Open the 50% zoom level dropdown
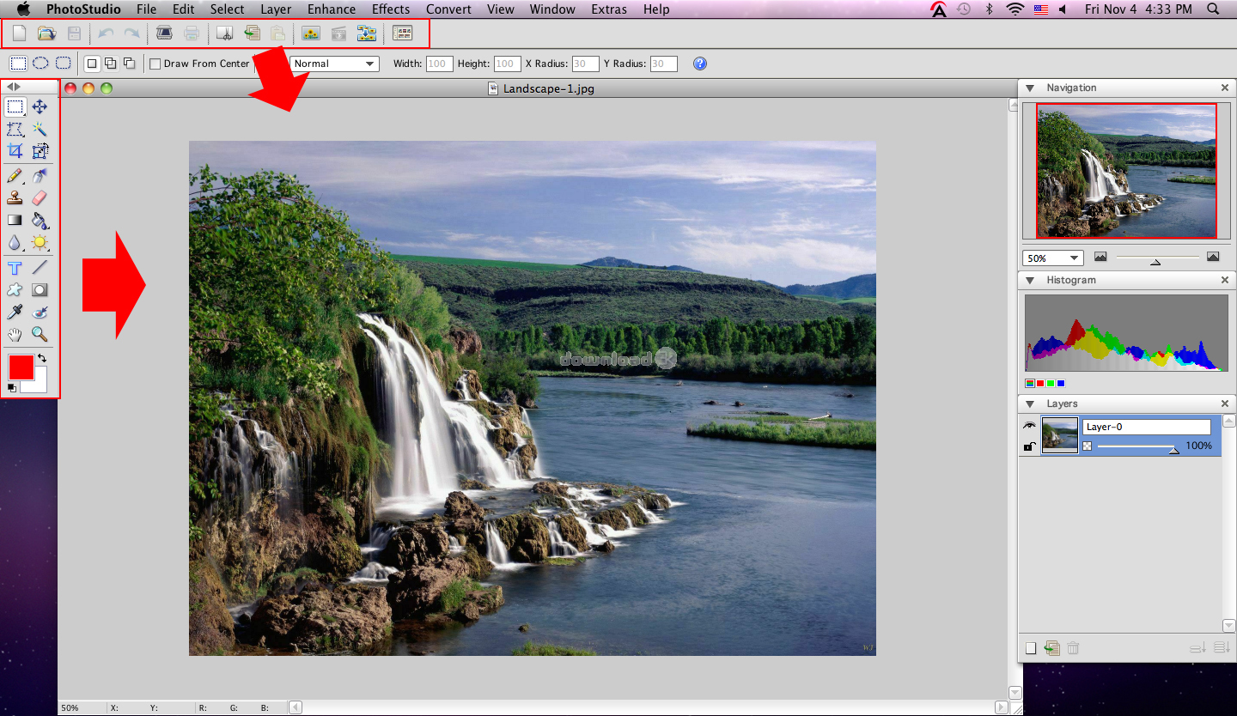Viewport: 1237px width, 716px height. [1052, 258]
